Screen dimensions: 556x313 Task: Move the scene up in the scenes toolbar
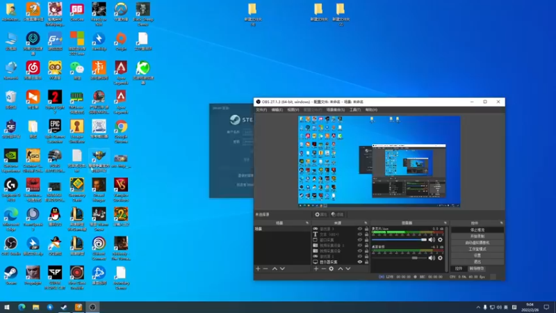(275, 268)
